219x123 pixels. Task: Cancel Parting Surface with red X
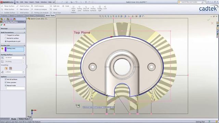tap(4, 25)
